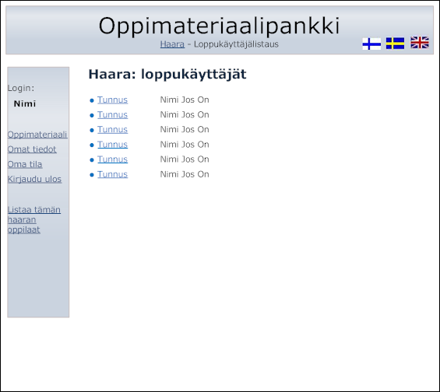Viewport: 440px width, 392px height.
Task: Open the fifth Tunnus link in list
Action: 112,159
